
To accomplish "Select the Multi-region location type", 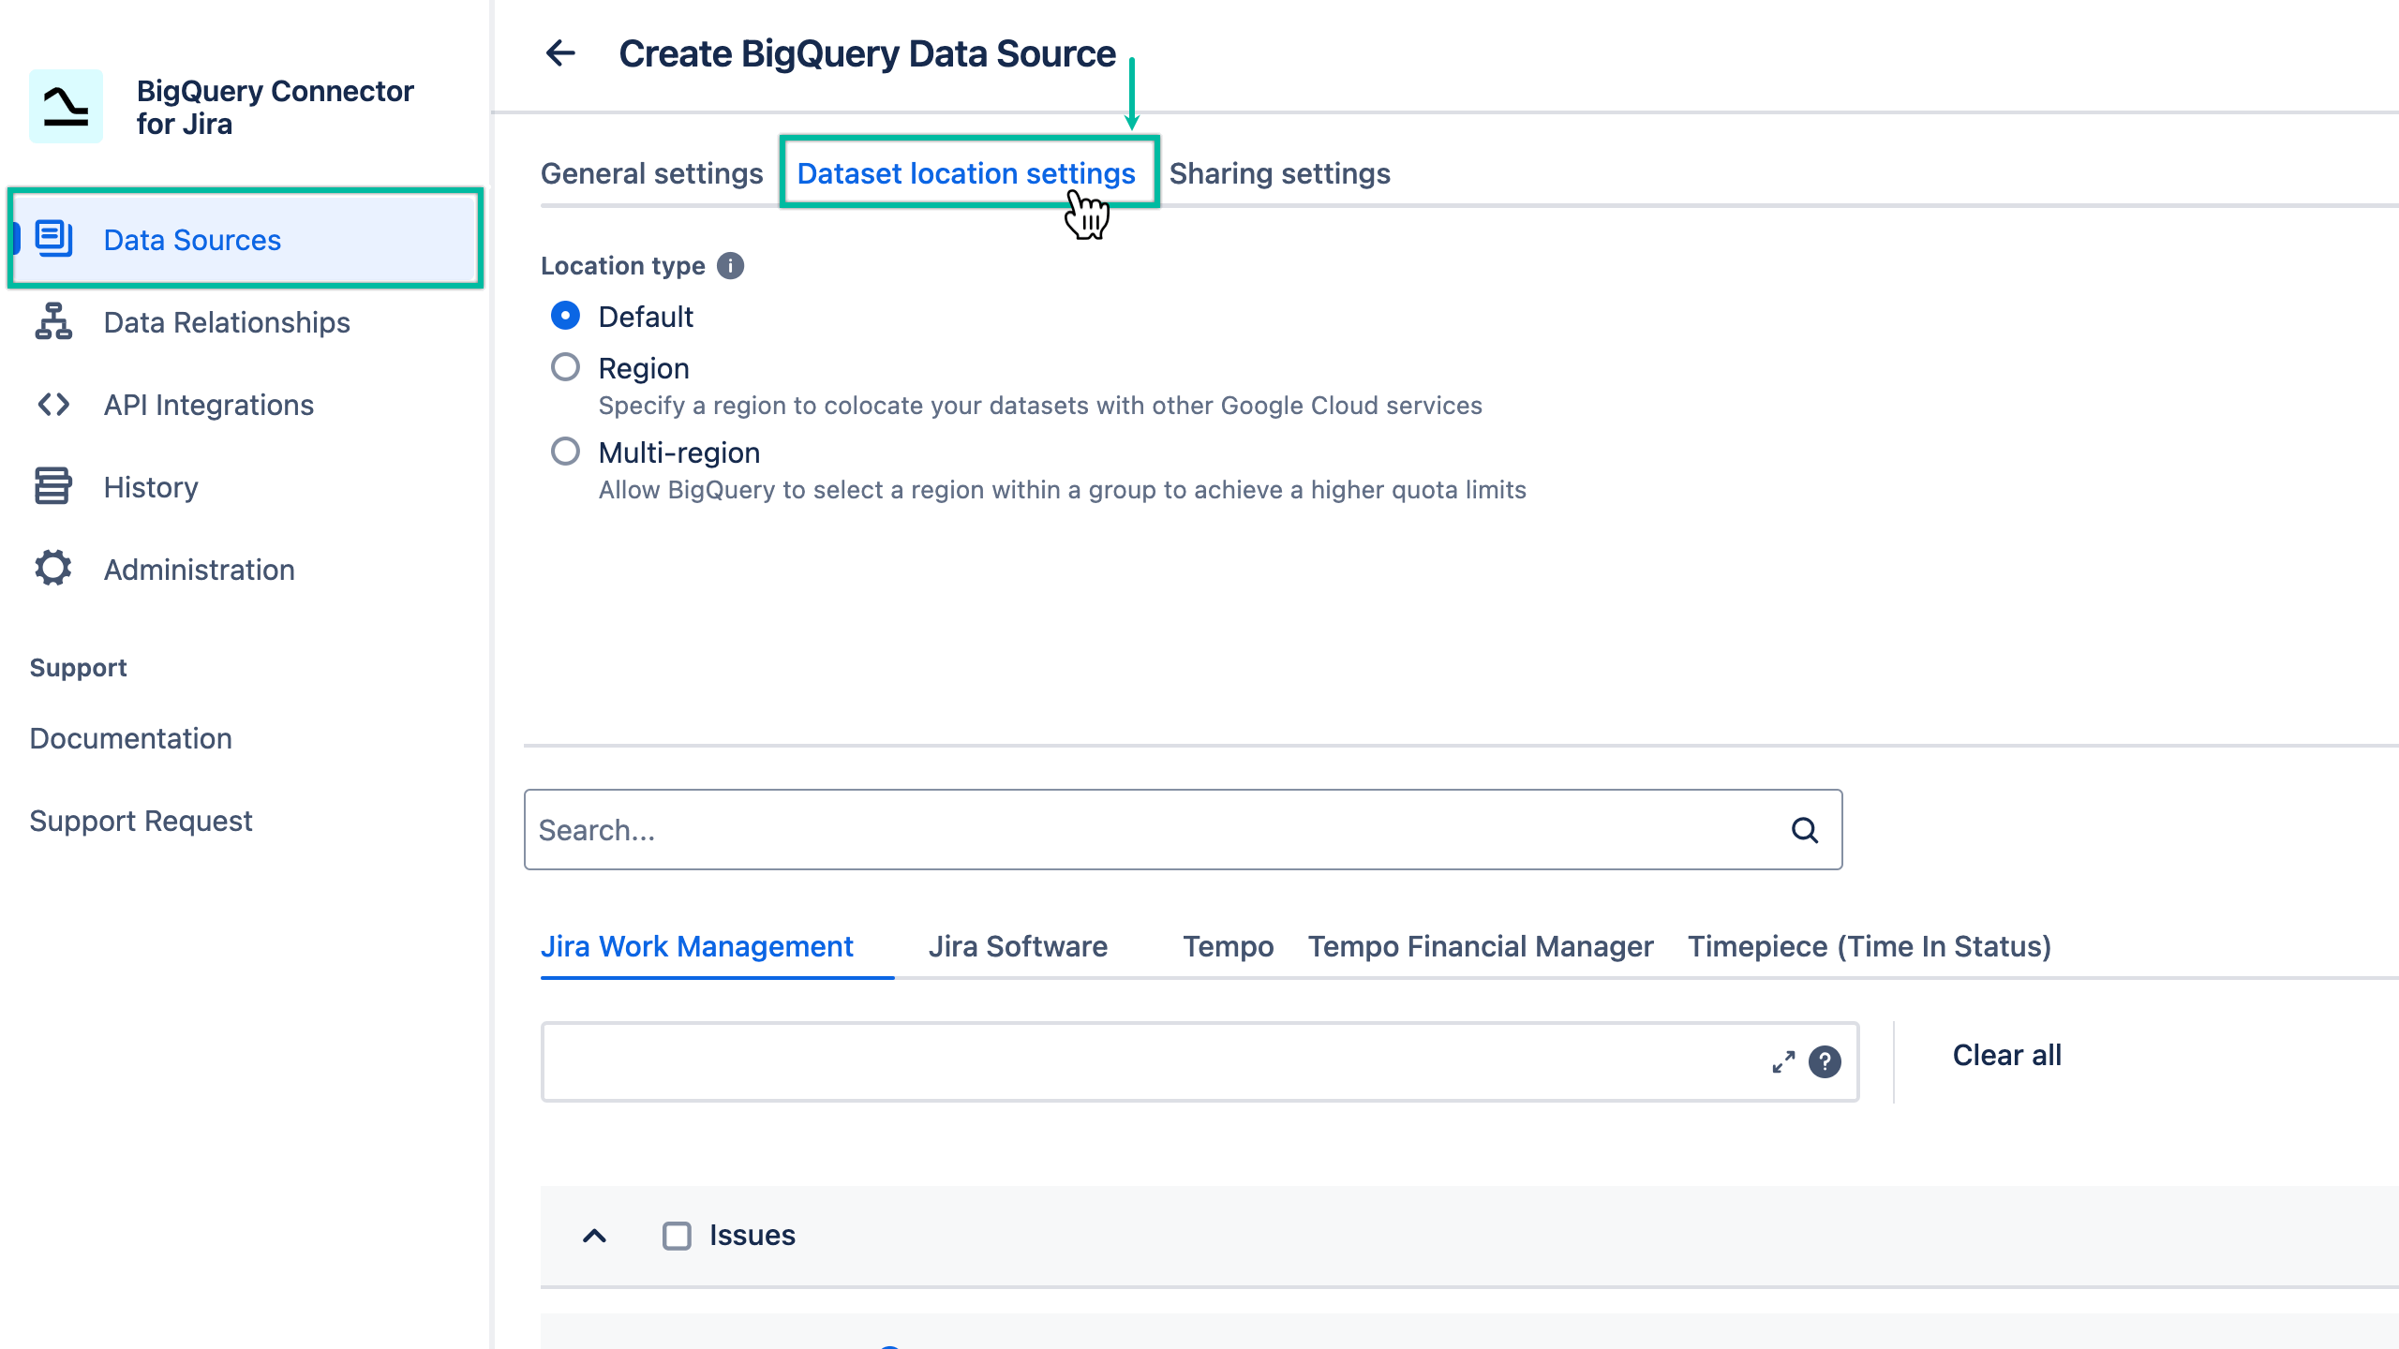I will click(565, 452).
